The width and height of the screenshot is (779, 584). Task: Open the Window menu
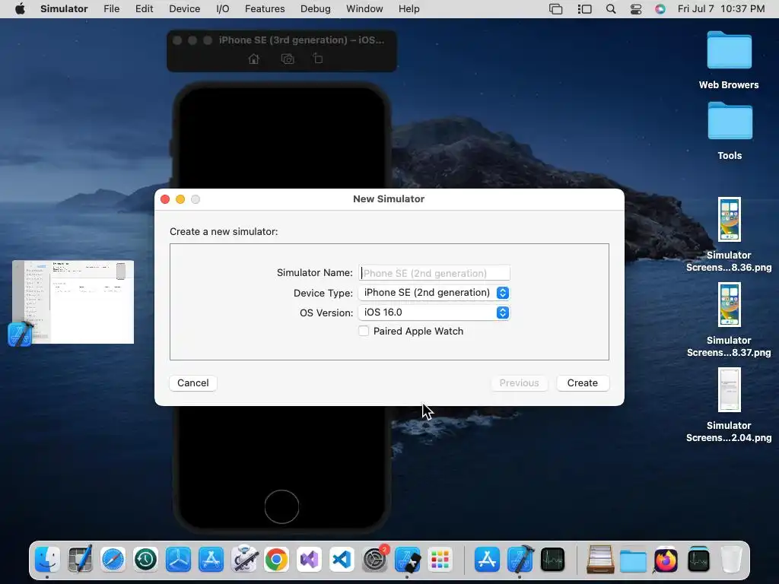click(364, 9)
